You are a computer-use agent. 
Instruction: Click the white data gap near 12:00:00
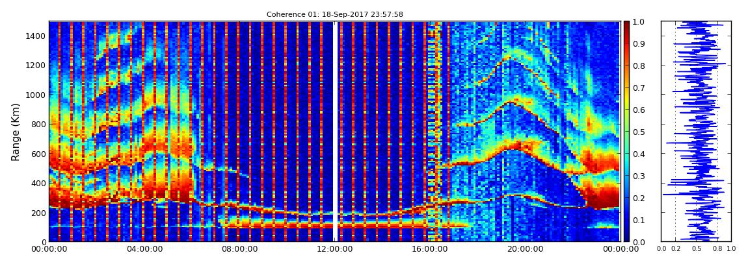click(336, 131)
